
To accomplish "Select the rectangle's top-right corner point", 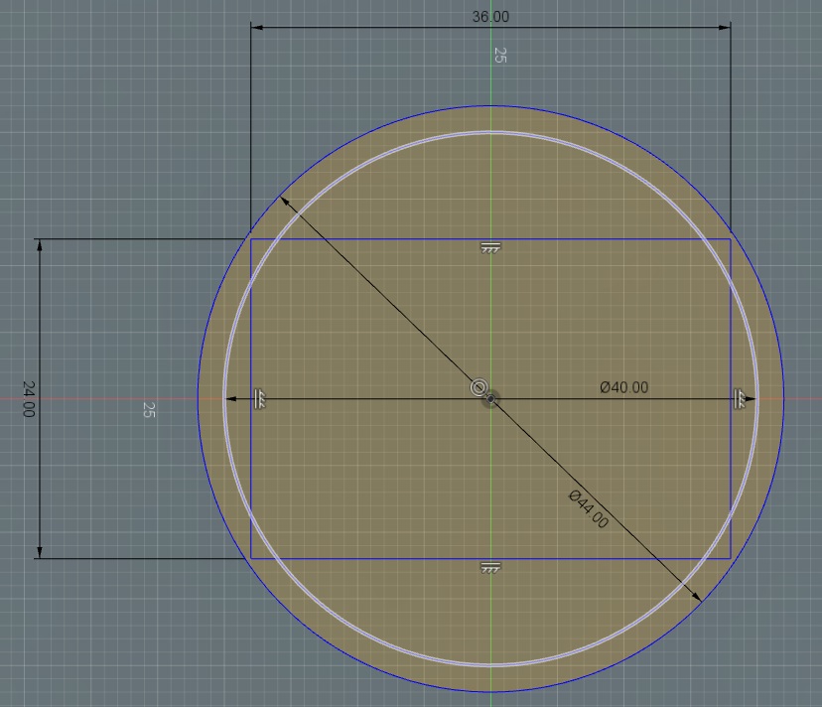I will [731, 239].
